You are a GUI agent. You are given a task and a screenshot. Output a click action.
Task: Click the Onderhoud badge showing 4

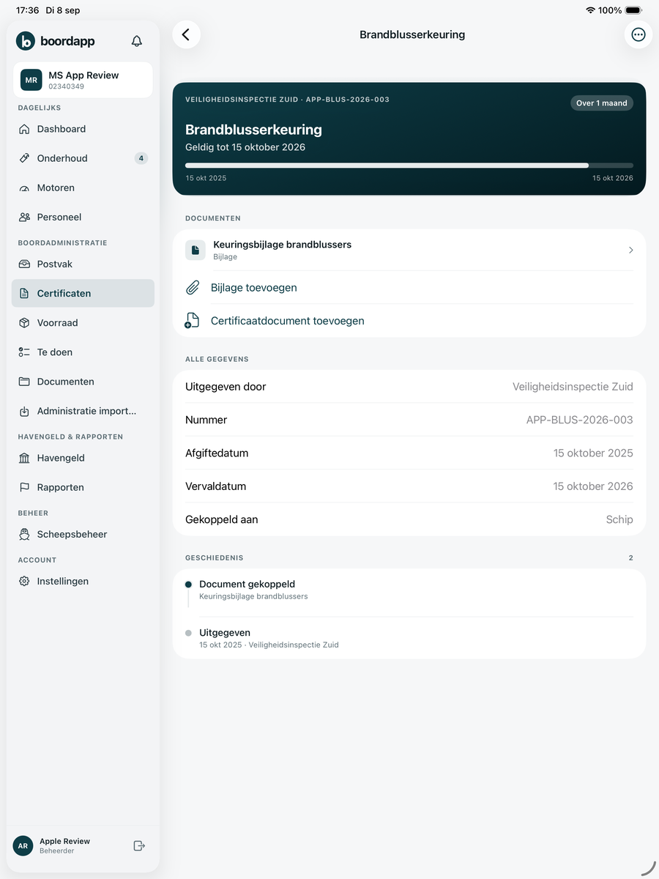pos(141,158)
